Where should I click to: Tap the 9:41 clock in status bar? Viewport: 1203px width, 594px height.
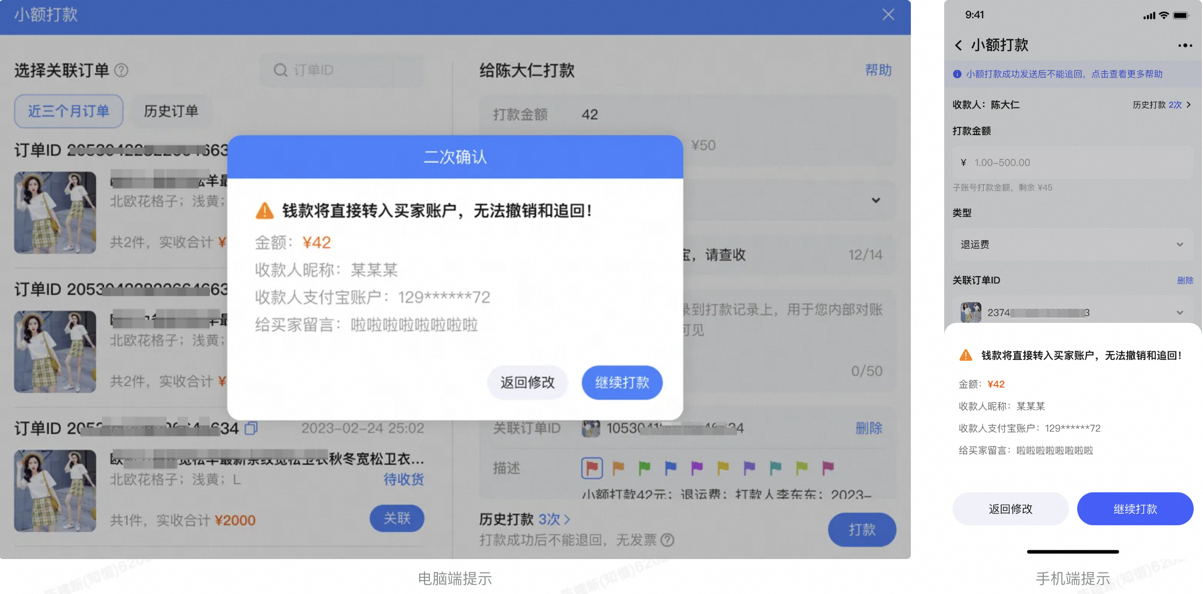(974, 15)
